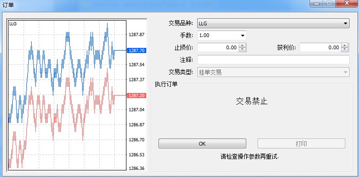Click the 1287.04 price axis label
This screenshot has height=177, width=359.
[137, 109]
